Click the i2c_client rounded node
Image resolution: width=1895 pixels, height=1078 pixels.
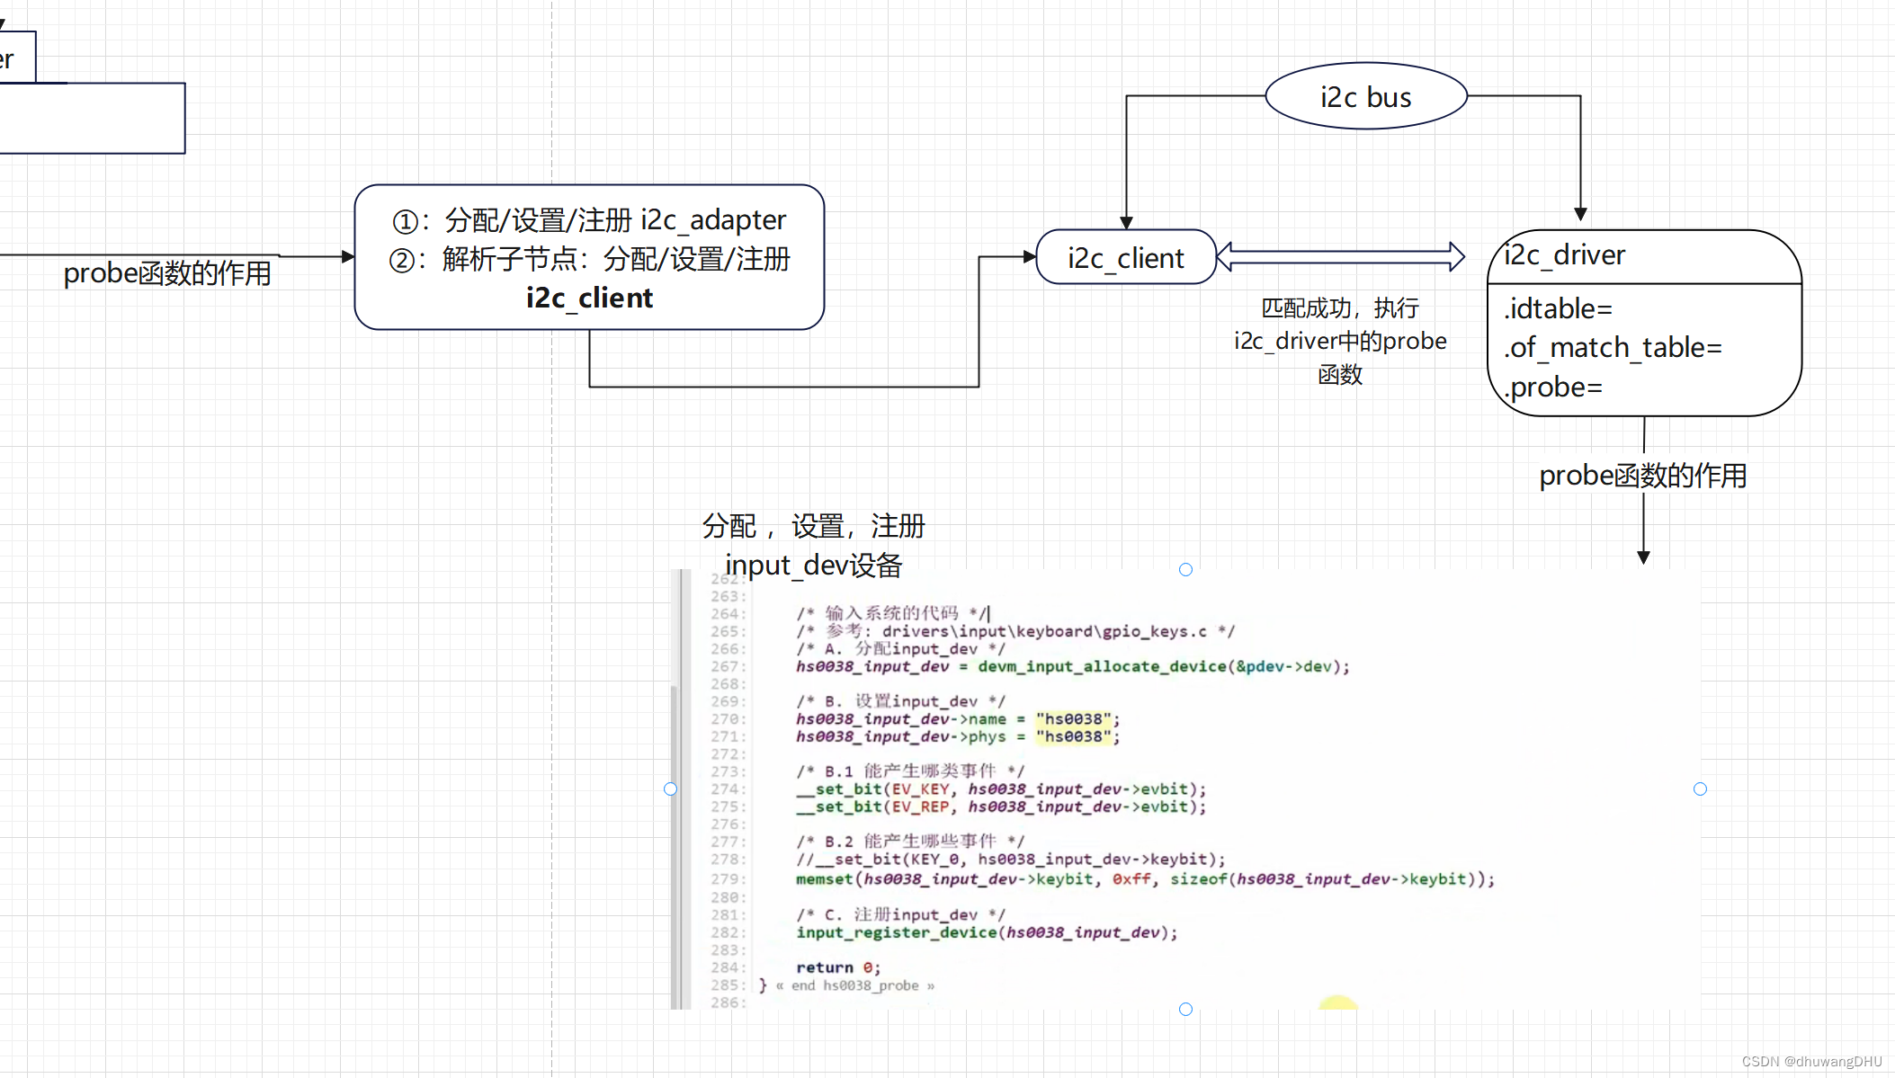1126,258
